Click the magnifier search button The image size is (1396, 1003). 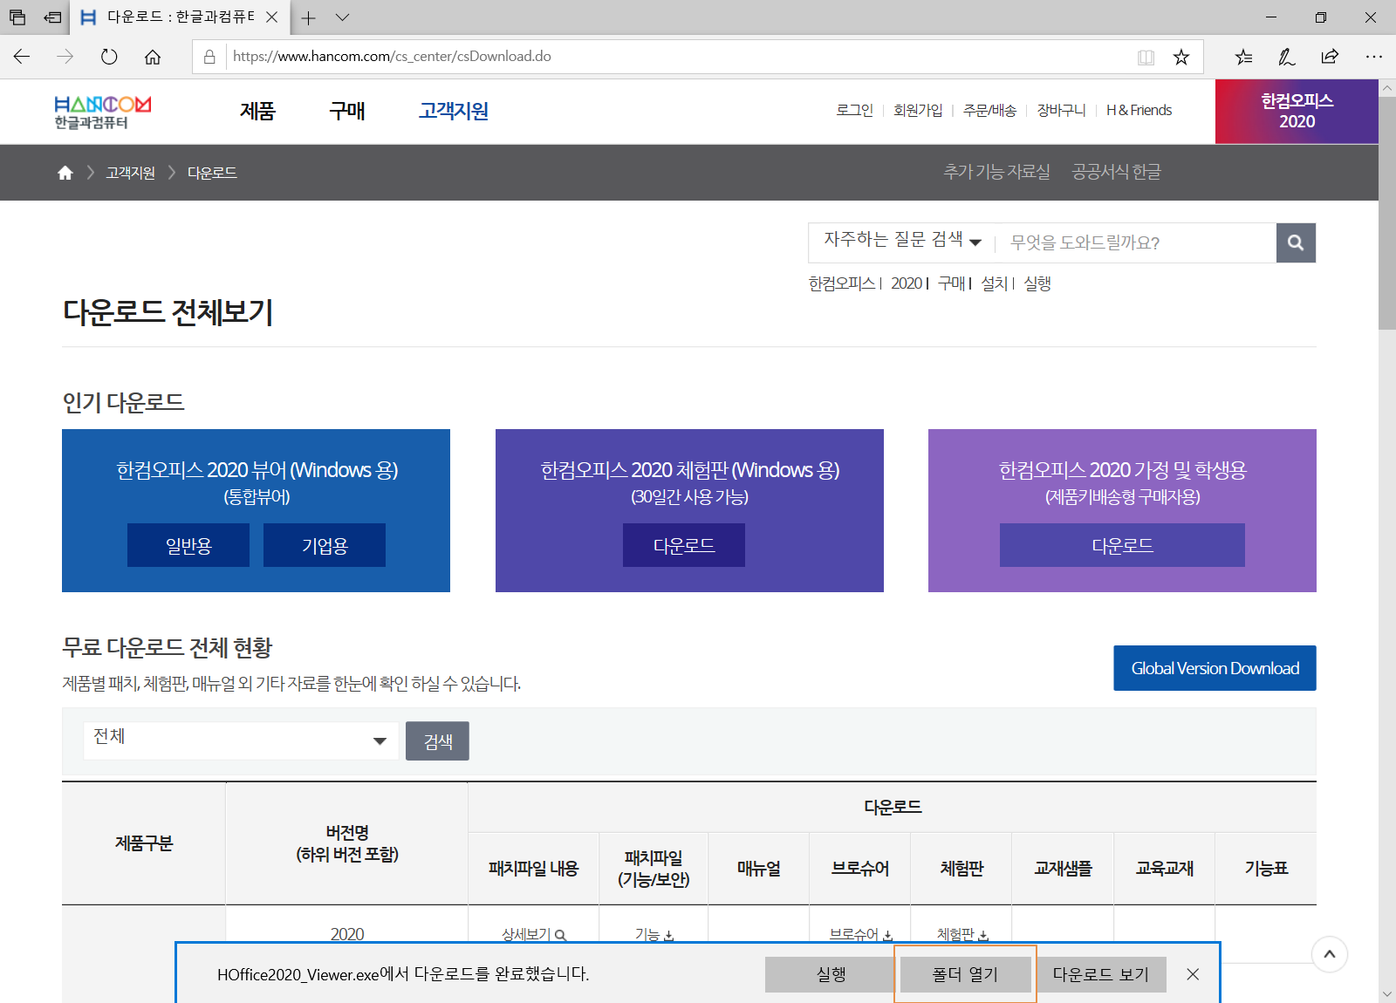pos(1296,242)
